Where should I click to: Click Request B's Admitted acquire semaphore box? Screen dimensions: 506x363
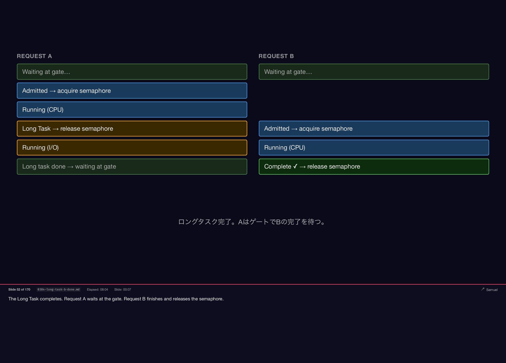click(373, 128)
